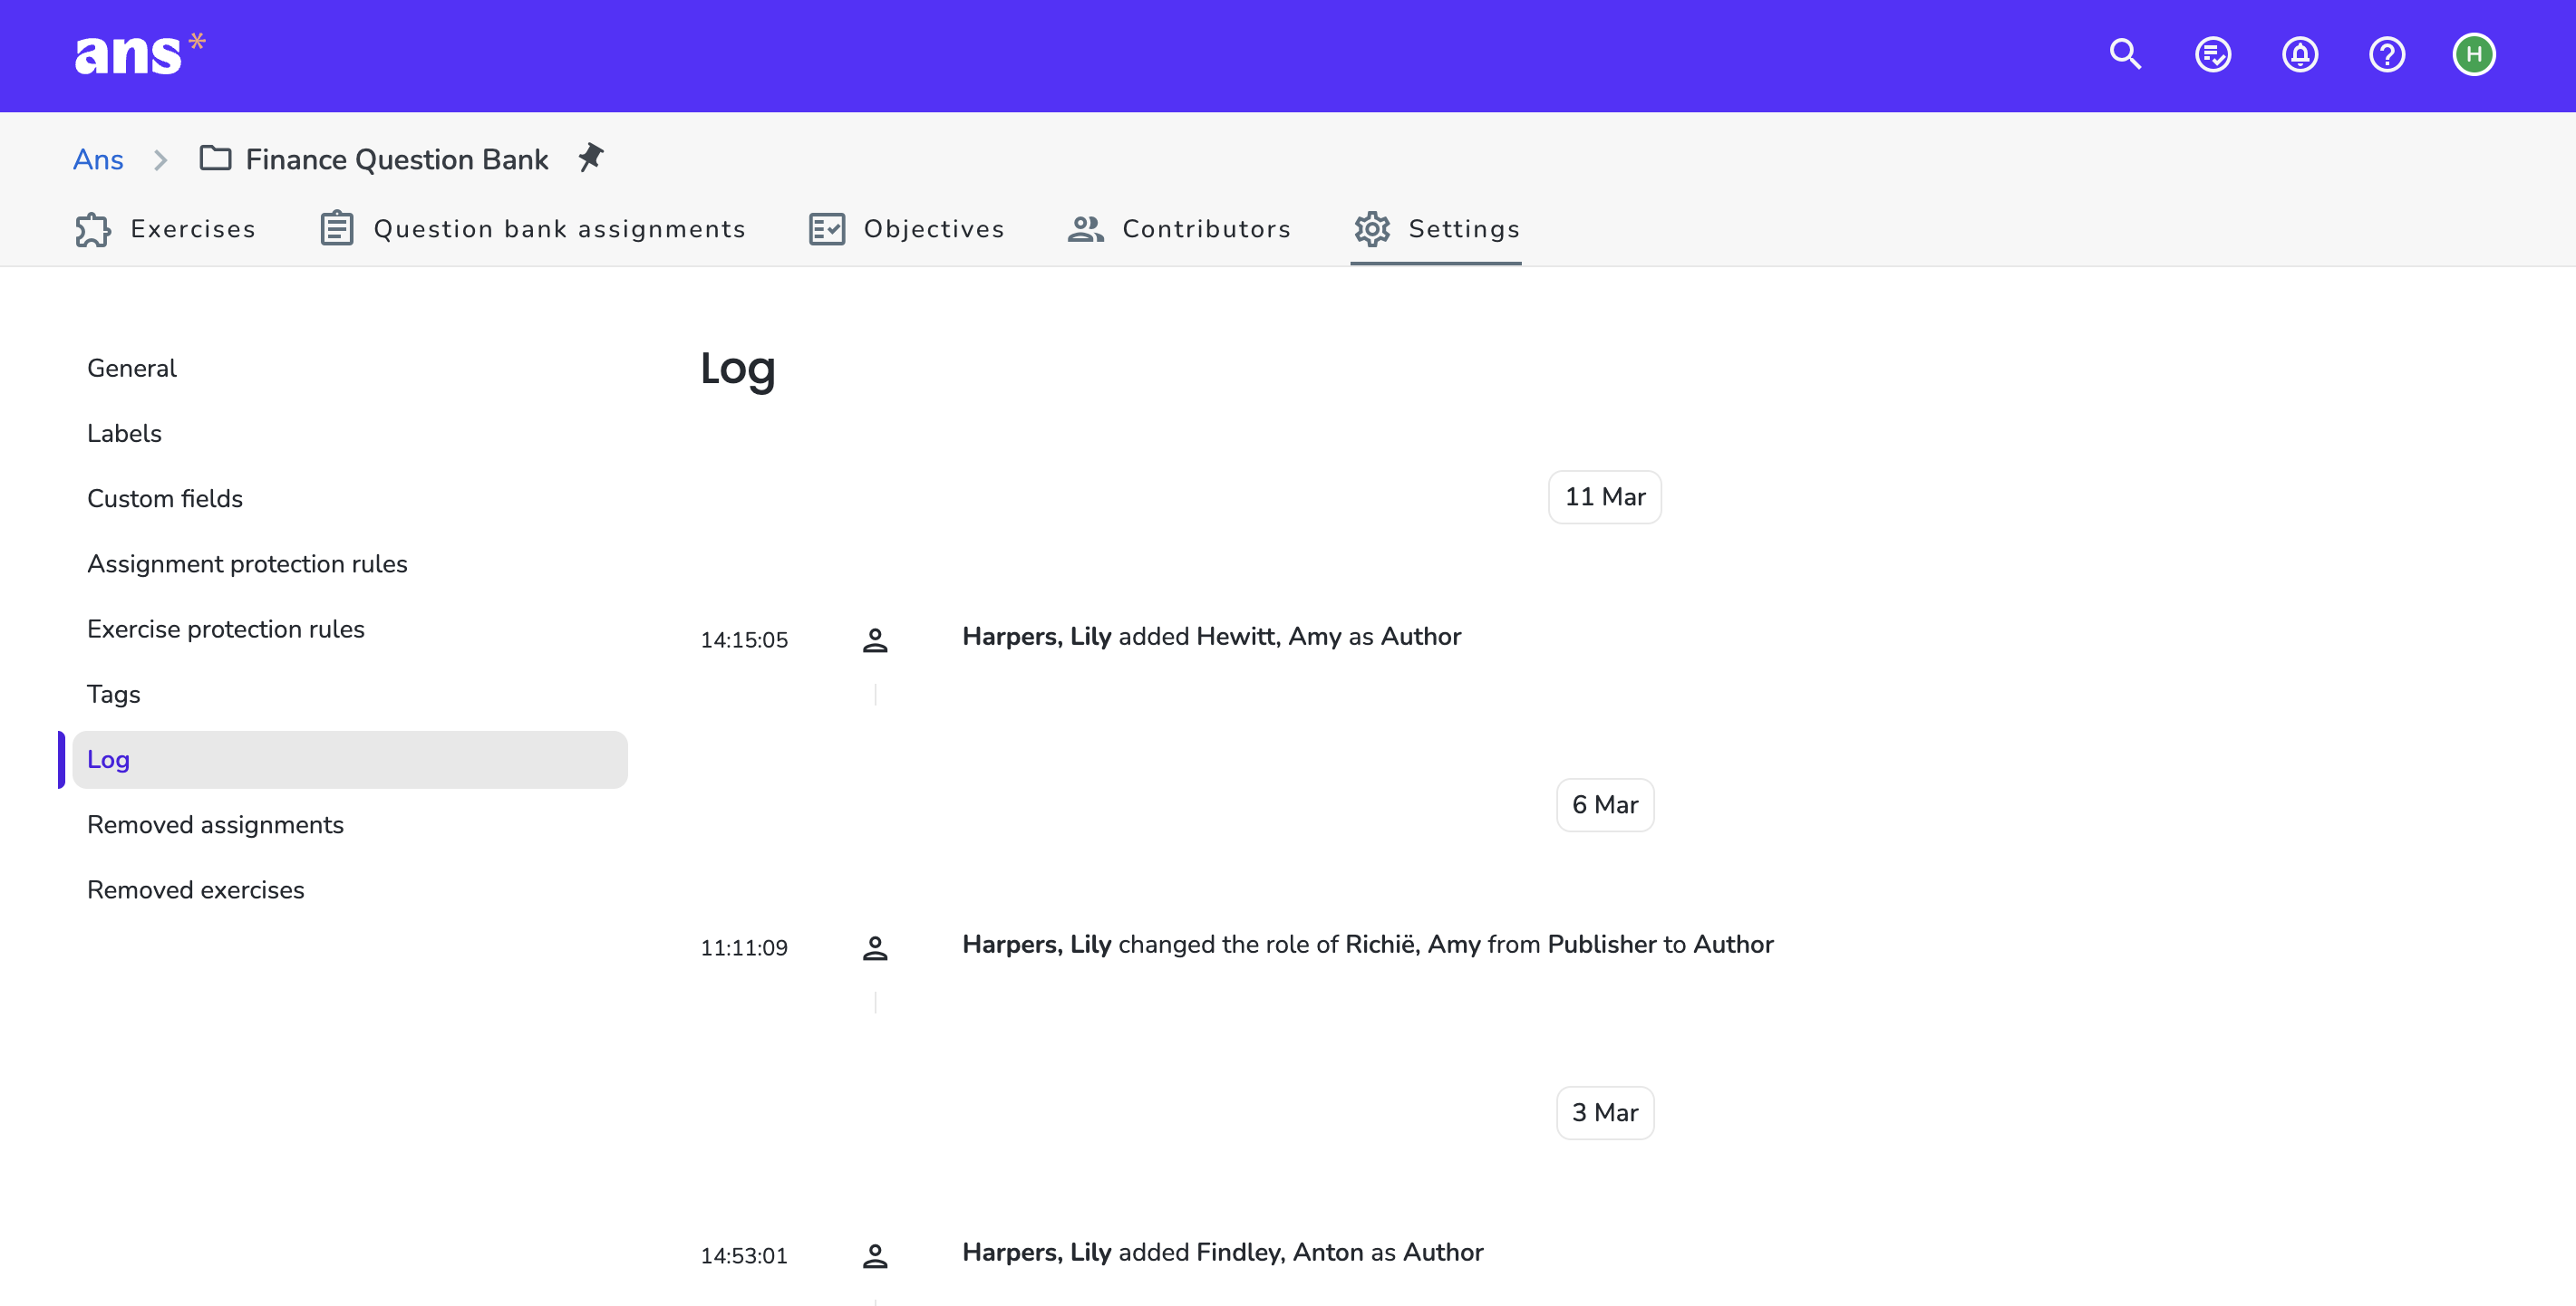Switch to the Objectives tab

tap(906, 229)
